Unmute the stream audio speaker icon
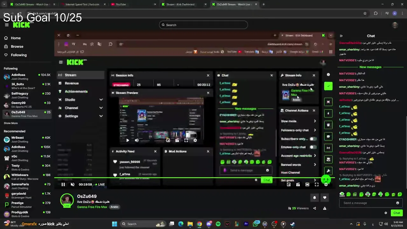 pos(72,184)
